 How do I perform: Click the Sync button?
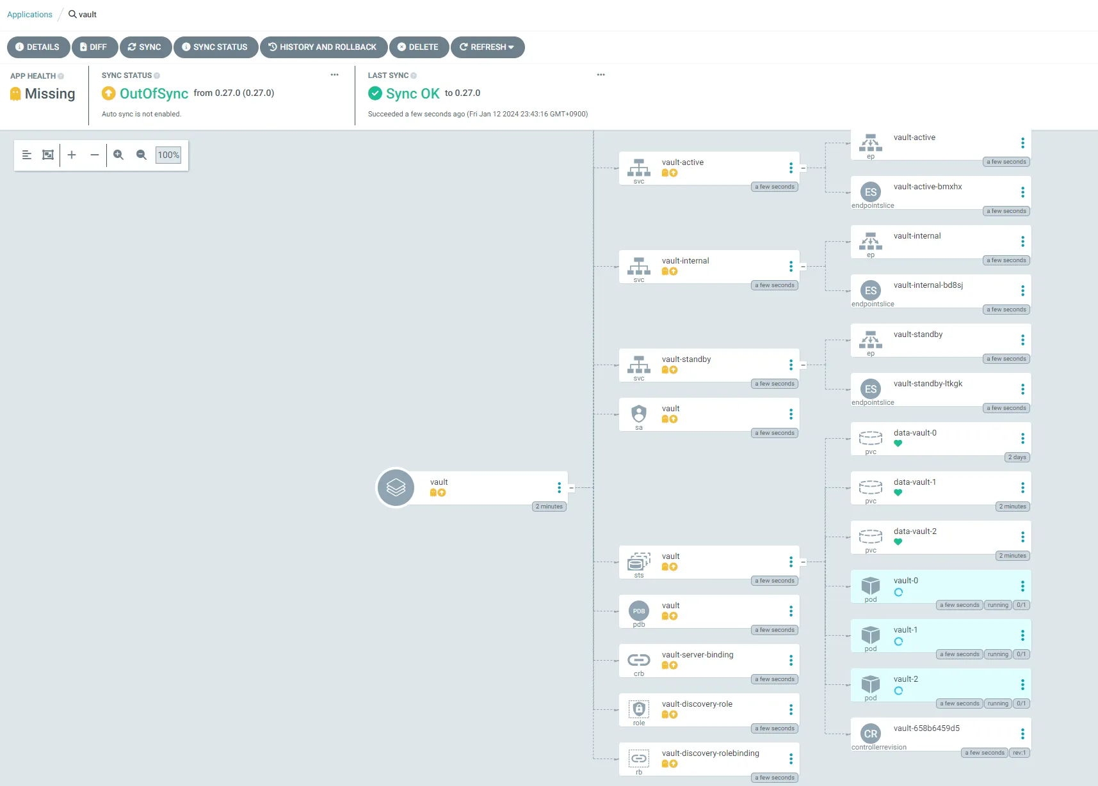coord(145,47)
